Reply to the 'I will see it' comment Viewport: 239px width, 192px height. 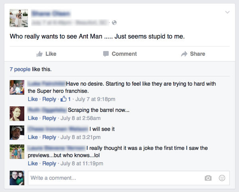[49, 137]
